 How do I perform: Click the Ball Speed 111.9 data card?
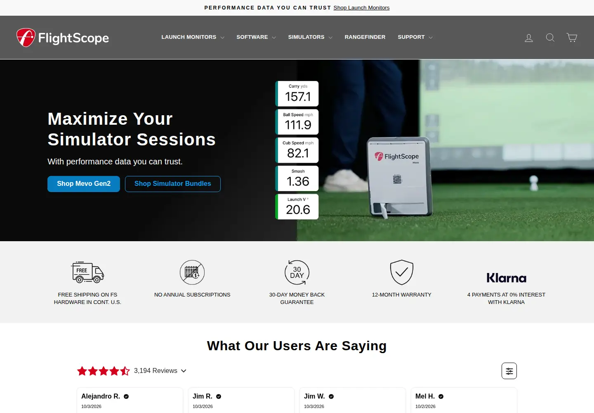pos(297,122)
